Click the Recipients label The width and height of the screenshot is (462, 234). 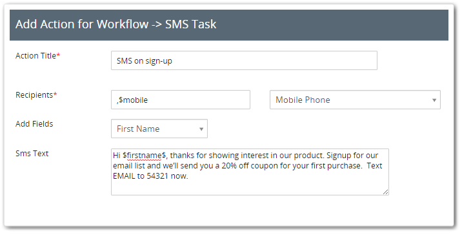click(34, 95)
